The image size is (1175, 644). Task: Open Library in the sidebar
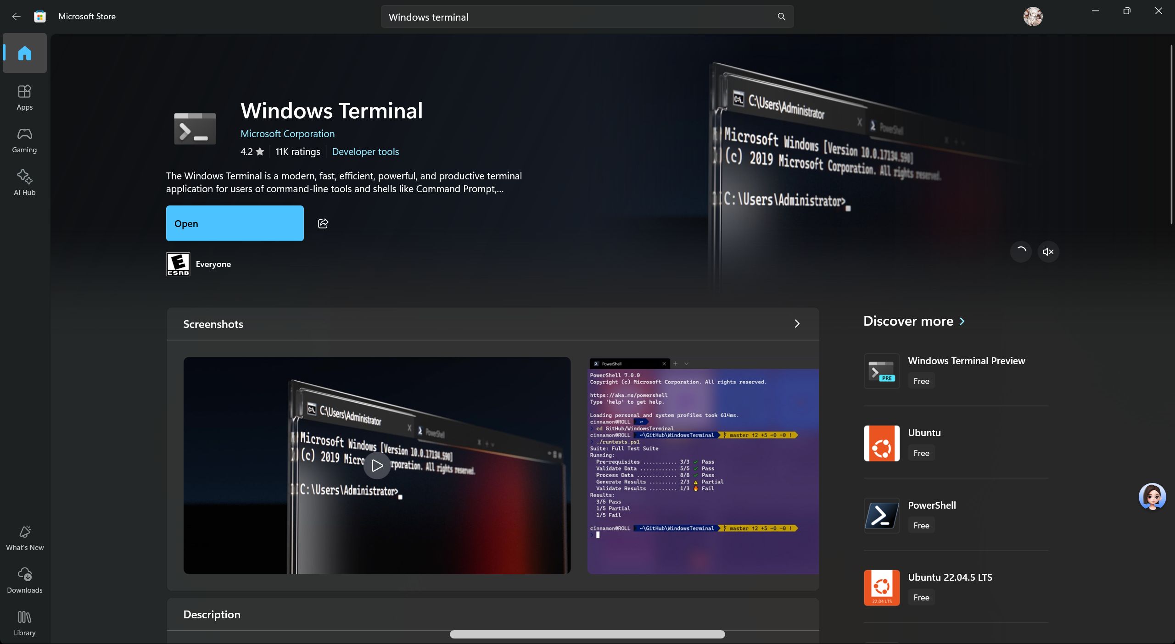coord(25,623)
